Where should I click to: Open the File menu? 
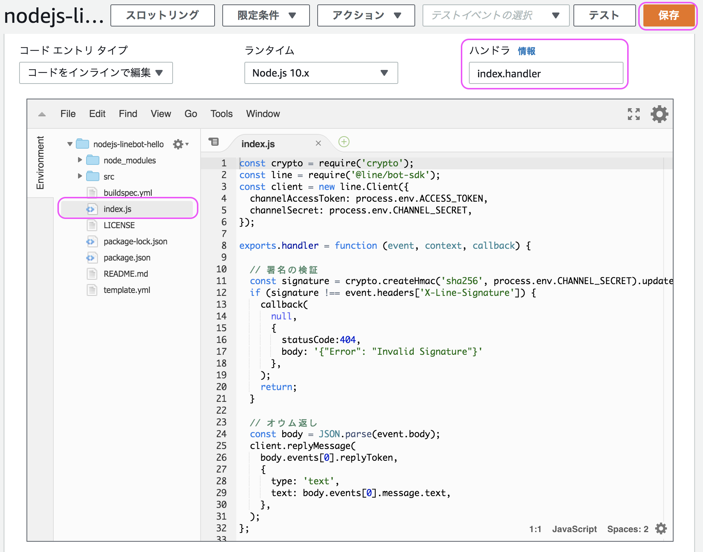[x=68, y=114]
